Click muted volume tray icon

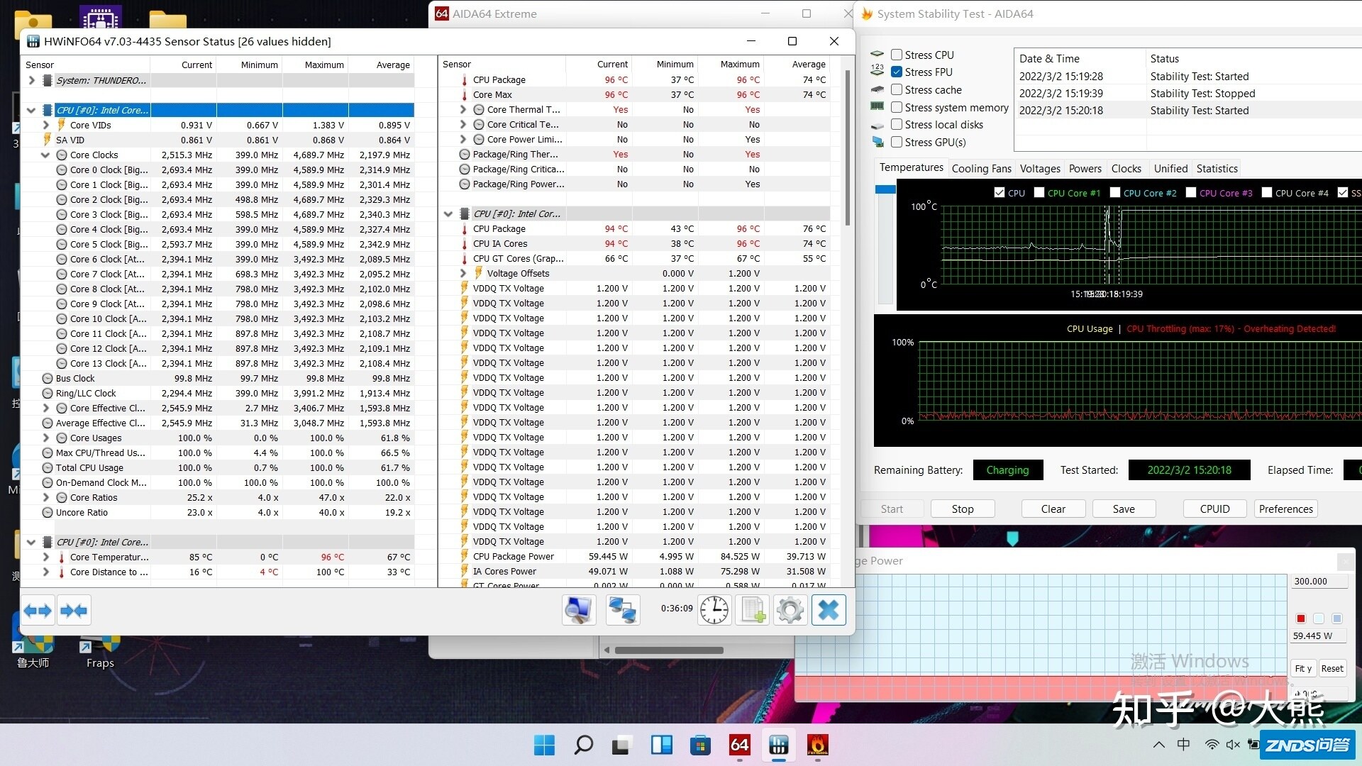tap(1233, 745)
